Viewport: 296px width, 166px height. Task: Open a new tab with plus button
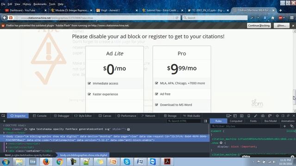tap(281, 10)
